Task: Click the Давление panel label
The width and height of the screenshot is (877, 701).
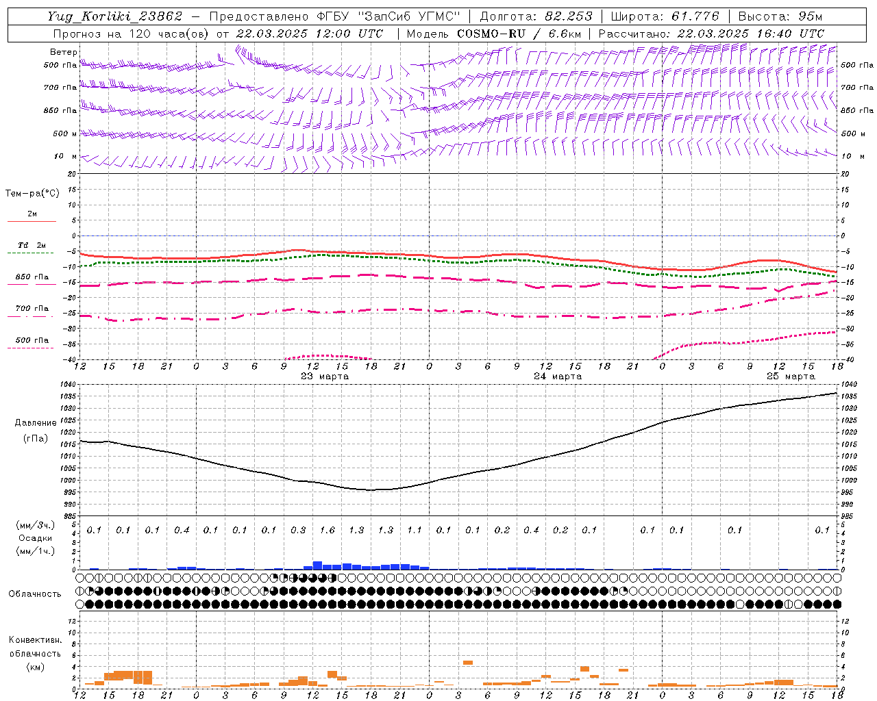Action: (36, 422)
